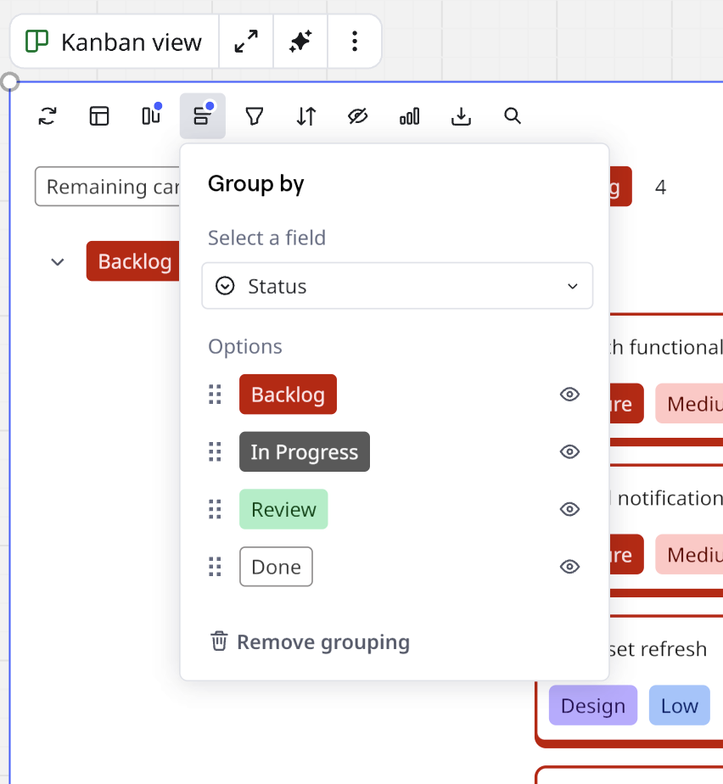
Task: Open search with the magnifier icon
Action: pyautogui.click(x=513, y=116)
